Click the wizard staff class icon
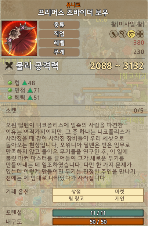This screenshot has width=148, height=226. [x=122, y=34]
